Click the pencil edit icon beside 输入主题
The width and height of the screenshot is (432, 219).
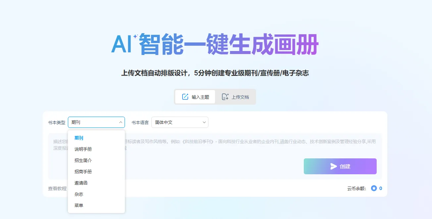click(185, 97)
